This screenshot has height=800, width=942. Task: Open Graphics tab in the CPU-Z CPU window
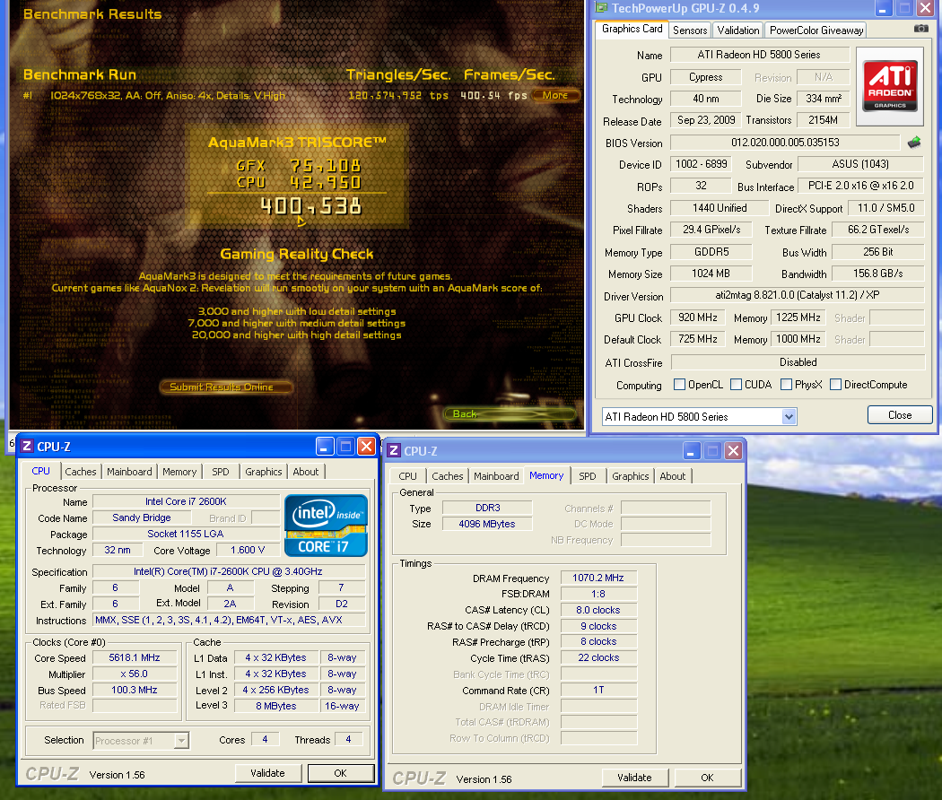263,472
